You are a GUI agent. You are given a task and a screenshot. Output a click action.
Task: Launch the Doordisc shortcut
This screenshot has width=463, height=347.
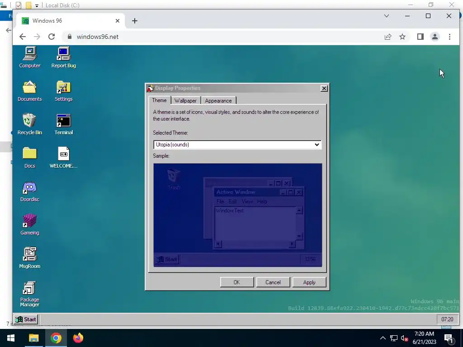point(29,191)
